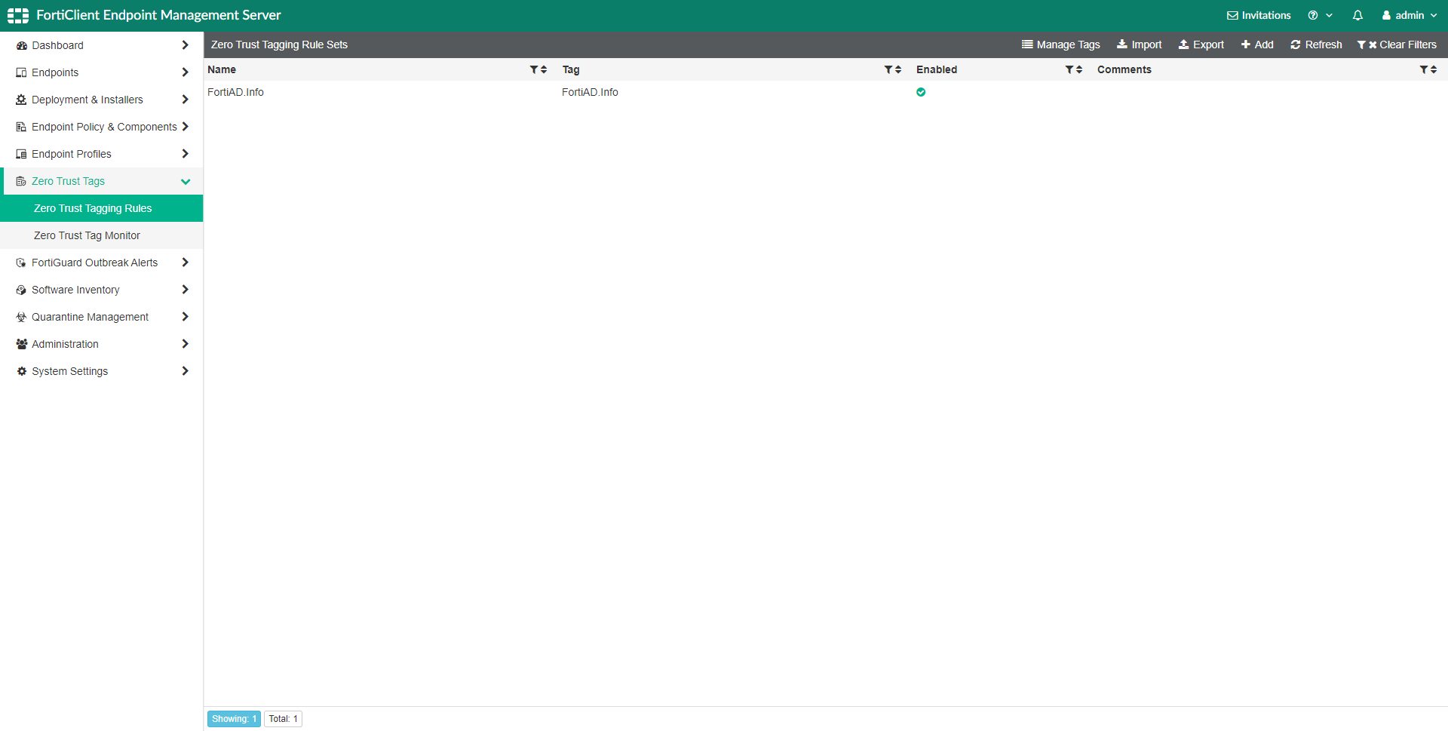Open the notifications bell
This screenshot has width=1448, height=731.
1357,15
